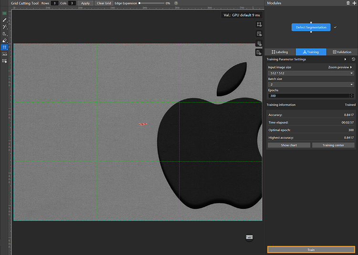The height and width of the screenshot is (255, 358).
Task: Click the Trained status text
Action: [350, 105]
